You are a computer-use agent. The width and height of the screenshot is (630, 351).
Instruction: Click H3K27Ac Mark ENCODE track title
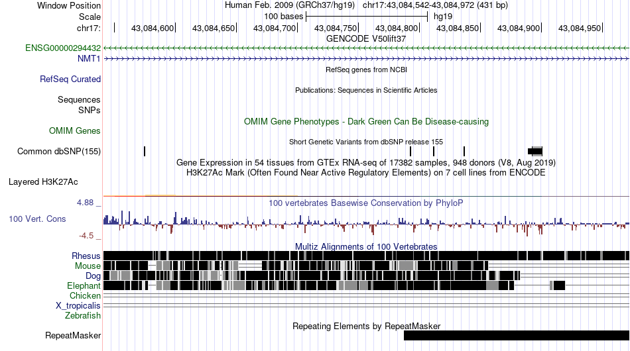366,172
